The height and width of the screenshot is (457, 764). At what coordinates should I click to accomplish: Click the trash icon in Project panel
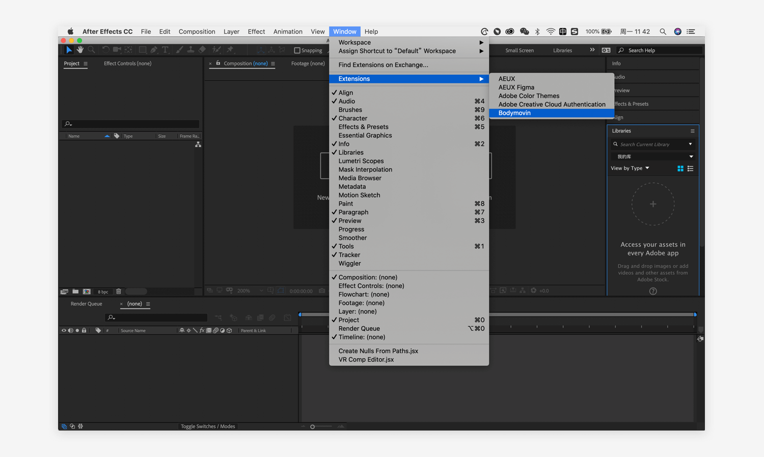click(x=119, y=292)
